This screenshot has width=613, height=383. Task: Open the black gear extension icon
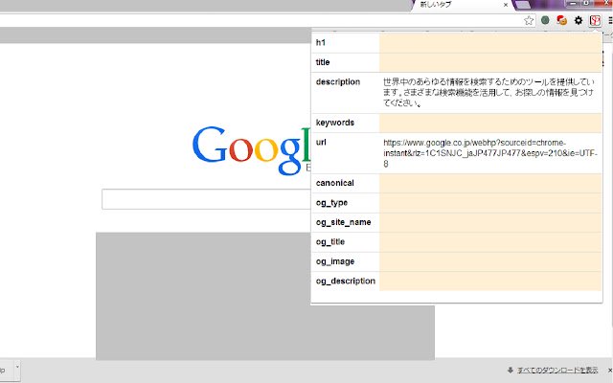(579, 20)
